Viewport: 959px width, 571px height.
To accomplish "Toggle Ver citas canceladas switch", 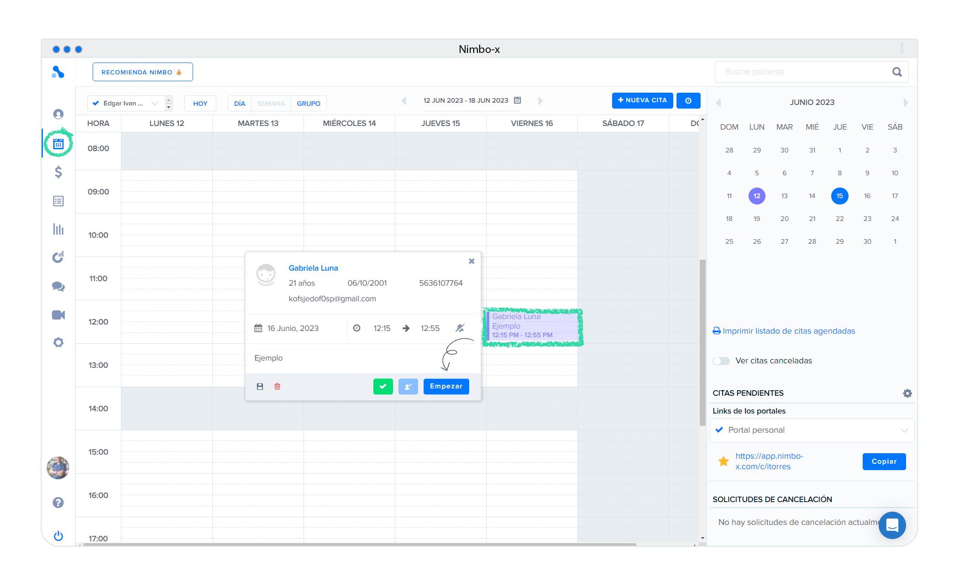I will point(721,361).
